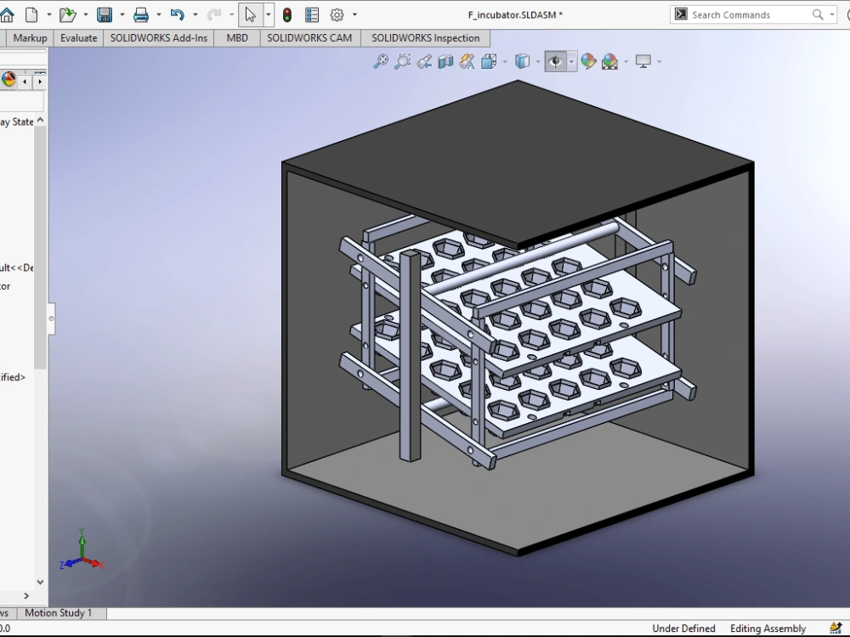Open the Edit Appearance tool

589,61
